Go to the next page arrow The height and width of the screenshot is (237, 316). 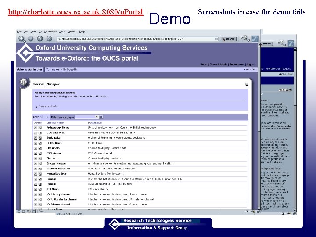[47, 117]
